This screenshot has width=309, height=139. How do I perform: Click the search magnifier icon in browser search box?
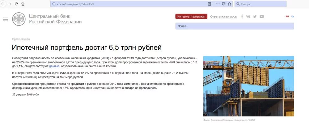(238, 4)
